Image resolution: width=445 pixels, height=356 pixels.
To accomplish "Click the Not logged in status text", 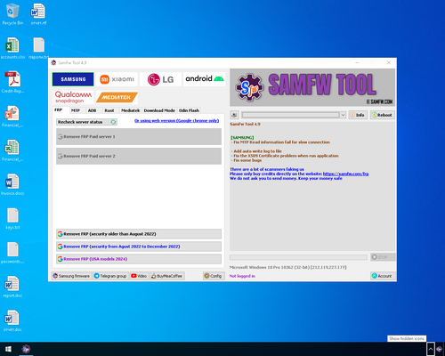I will (x=242, y=276).
